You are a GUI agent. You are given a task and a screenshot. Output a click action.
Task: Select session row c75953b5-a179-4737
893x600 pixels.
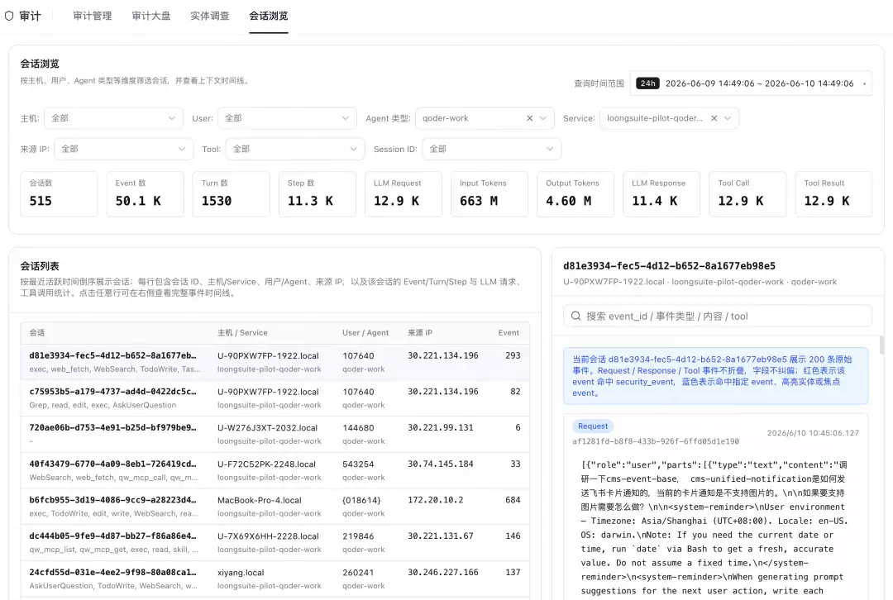pyautogui.click(x=275, y=398)
